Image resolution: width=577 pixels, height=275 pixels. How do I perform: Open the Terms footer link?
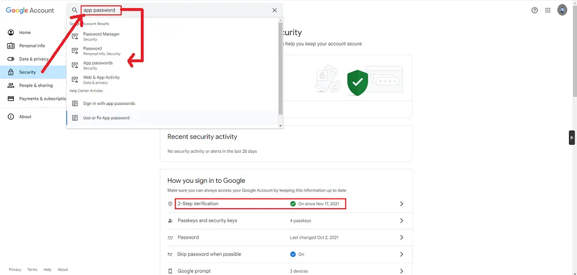(32, 269)
